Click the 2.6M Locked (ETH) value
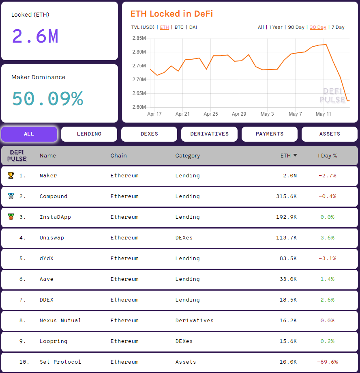Viewport: 360px width, 373px height. (35, 36)
